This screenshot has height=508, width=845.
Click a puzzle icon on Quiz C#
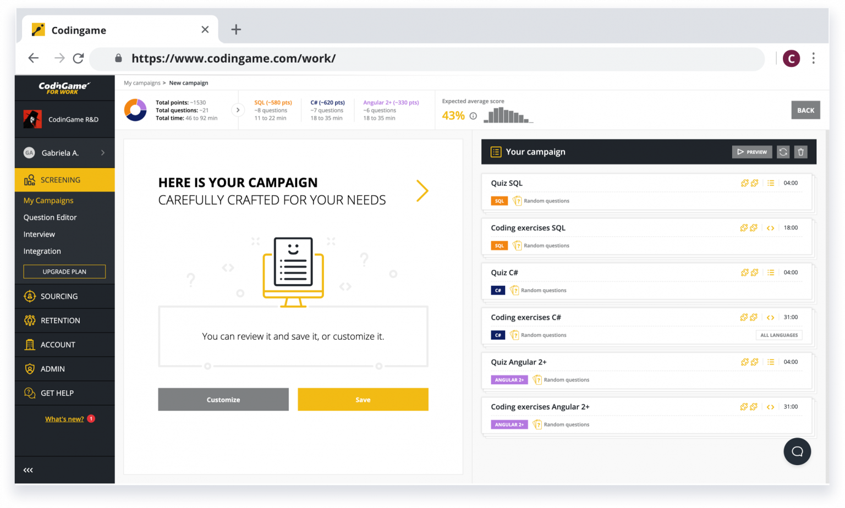(744, 272)
